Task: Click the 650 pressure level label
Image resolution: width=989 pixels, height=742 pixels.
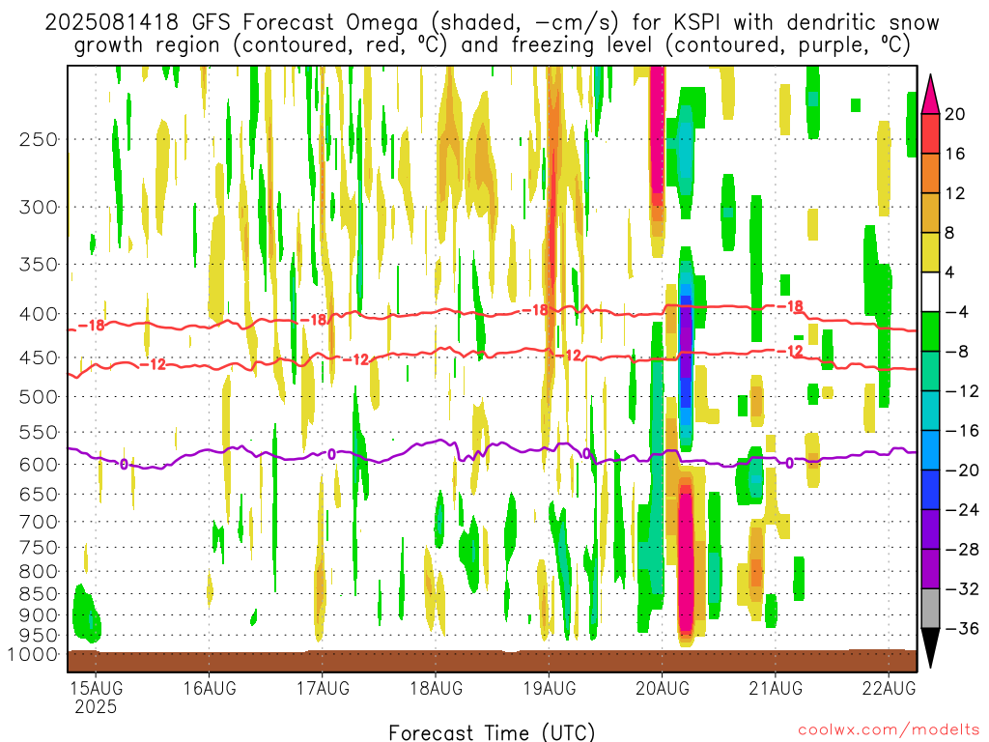Action: coord(39,494)
